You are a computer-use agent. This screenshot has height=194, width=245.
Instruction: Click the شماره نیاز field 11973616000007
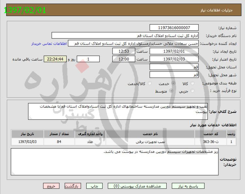tap(174, 28)
